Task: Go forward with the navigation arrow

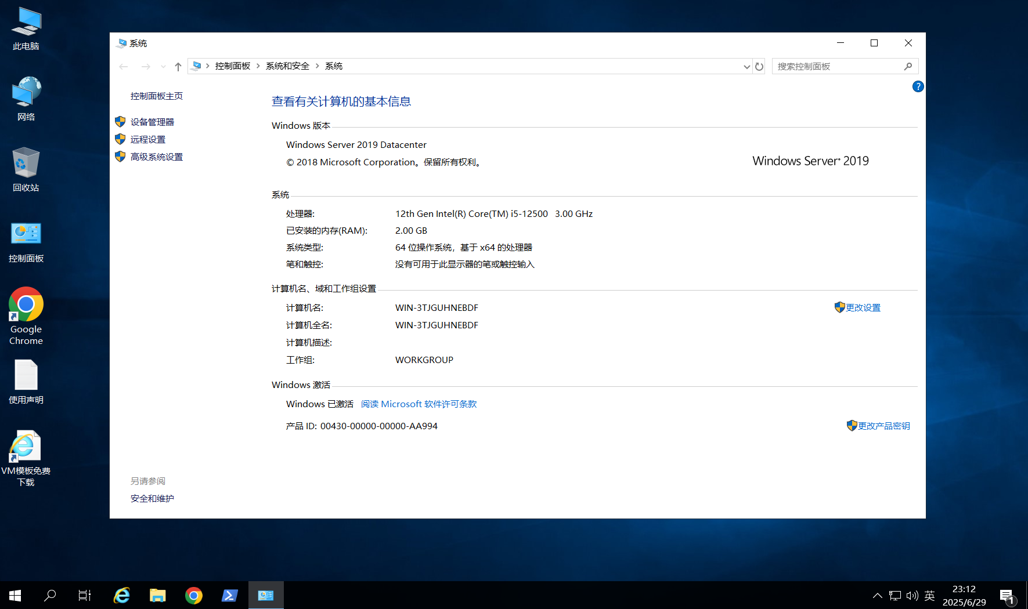Action: (x=146, y=67)
